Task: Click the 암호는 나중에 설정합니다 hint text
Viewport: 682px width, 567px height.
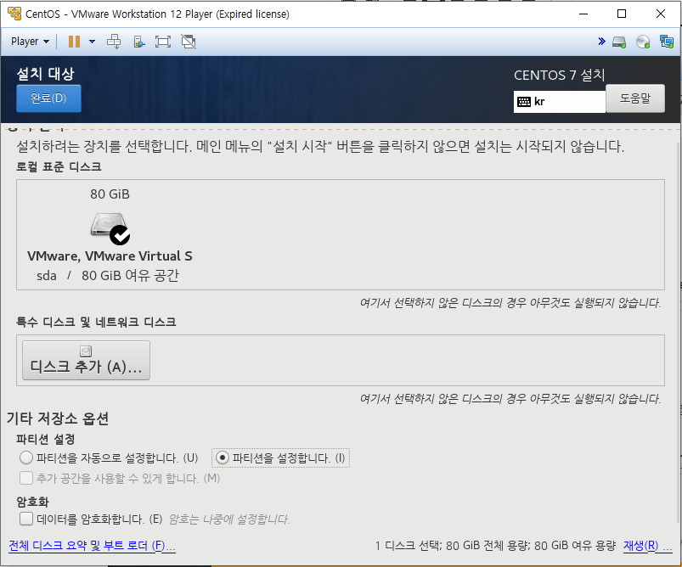Action: coord(228,519)
